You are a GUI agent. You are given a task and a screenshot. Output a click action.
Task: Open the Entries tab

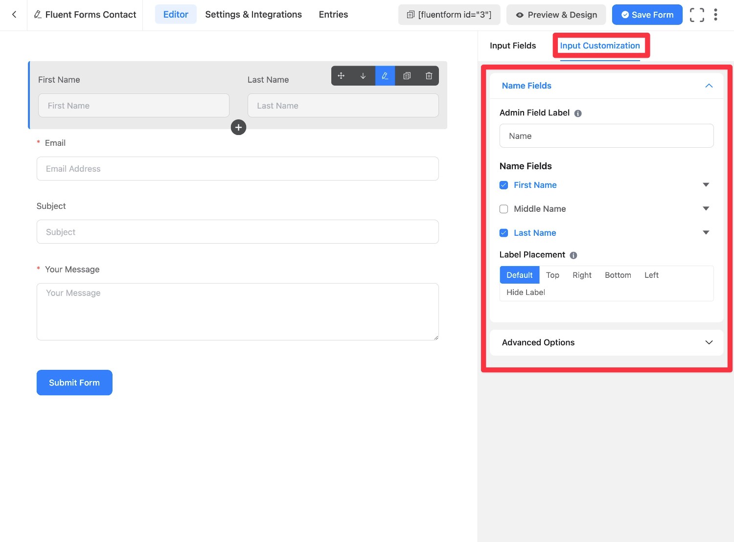[333, 15]
